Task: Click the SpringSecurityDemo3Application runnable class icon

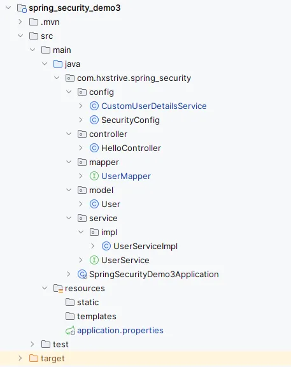Action: click(82, 275)
